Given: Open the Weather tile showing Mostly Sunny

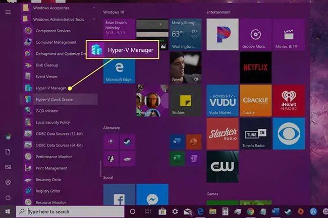Looking at the screenshot, I should [186, 34].
